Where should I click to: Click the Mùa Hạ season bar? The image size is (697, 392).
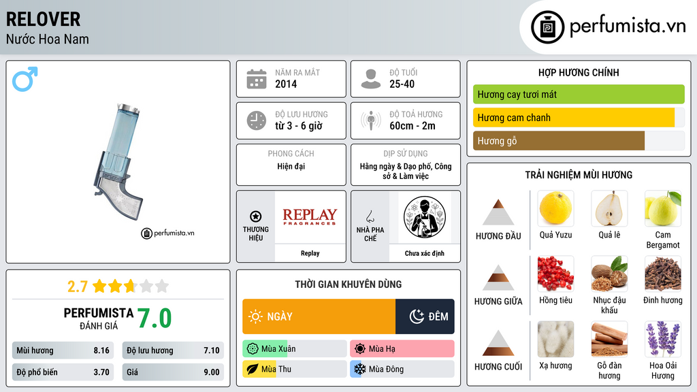coord(402,349)
